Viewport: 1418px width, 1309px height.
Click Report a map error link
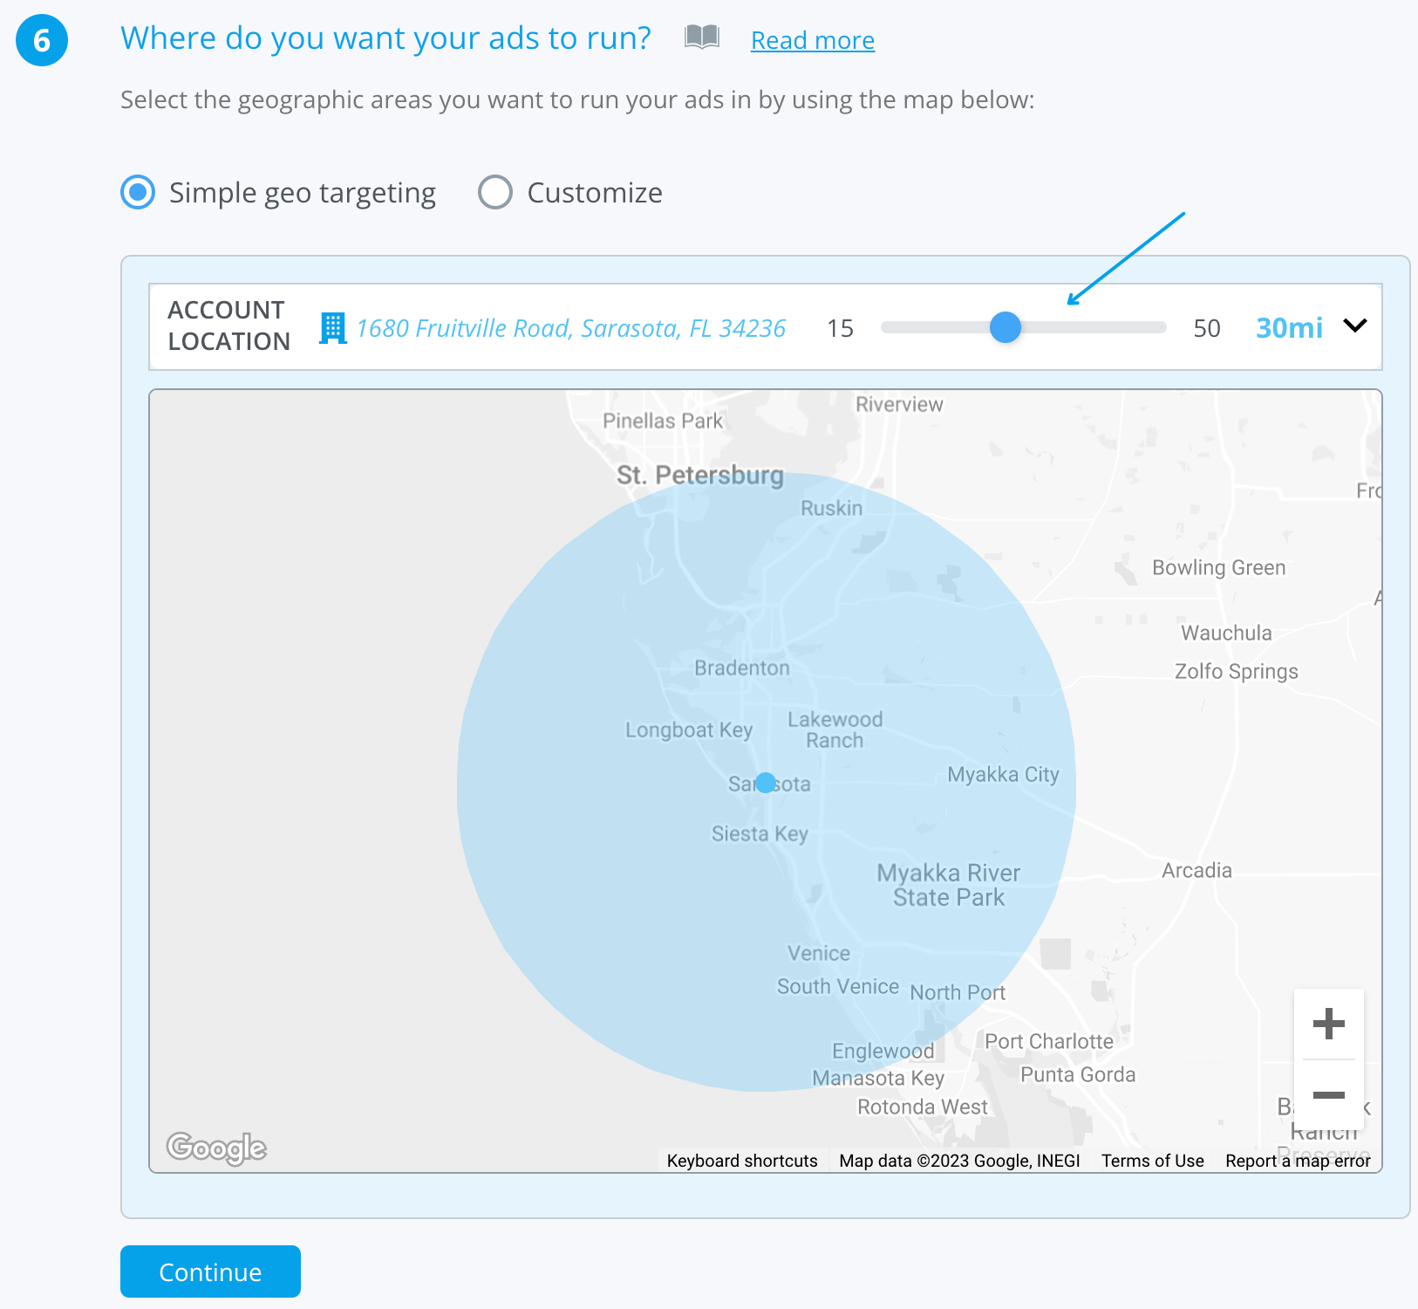[x=1298, y=1161]
